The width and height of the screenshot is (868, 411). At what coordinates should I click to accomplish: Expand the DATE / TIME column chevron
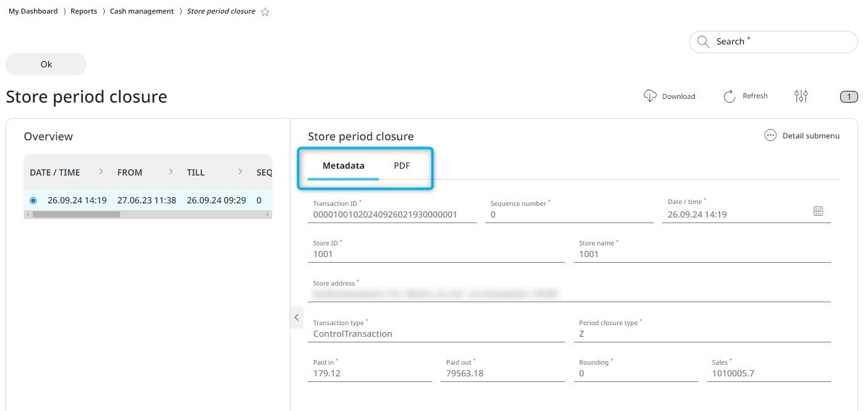(101, 172)
